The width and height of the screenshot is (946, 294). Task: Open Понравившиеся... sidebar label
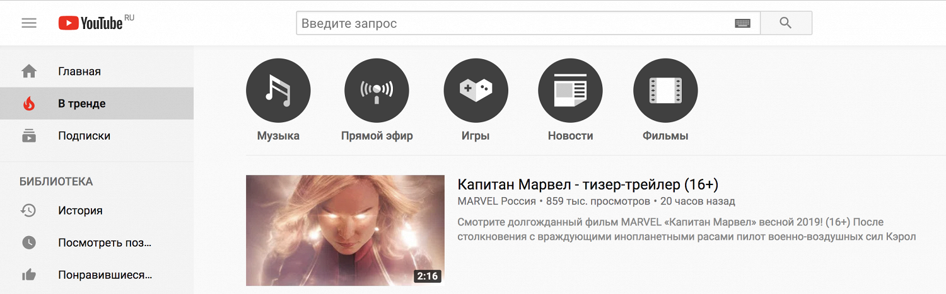(105, 274)
